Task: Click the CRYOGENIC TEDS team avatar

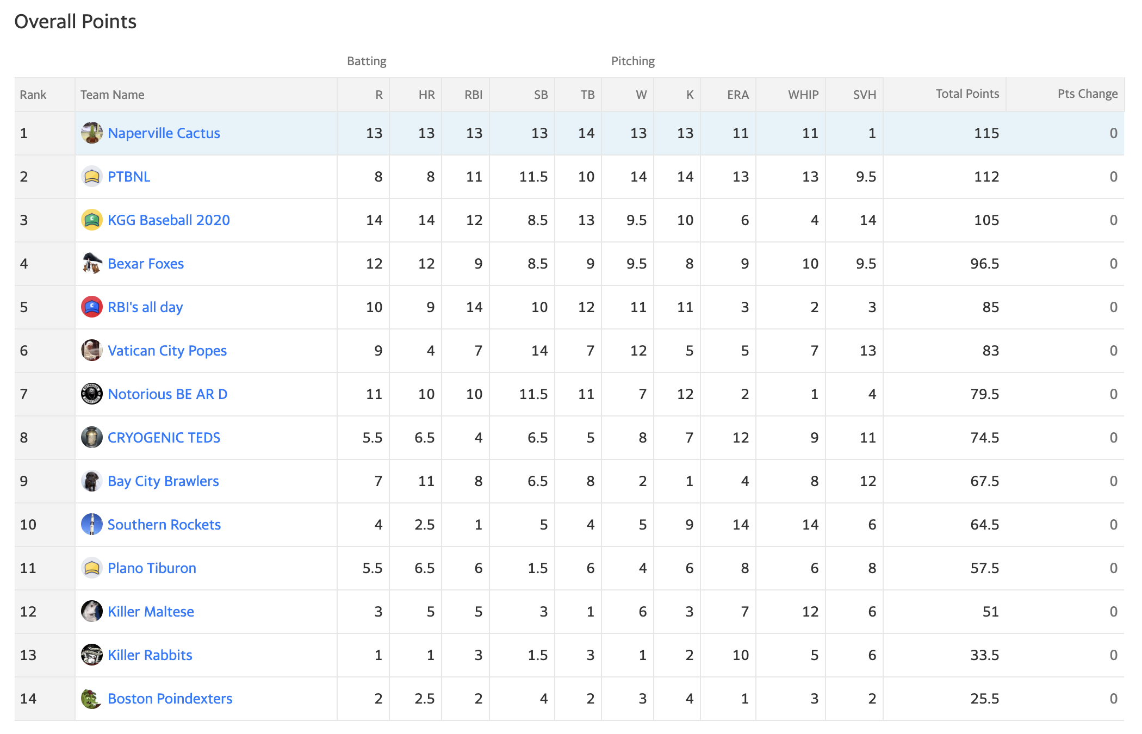Action: pyautogui.click(x=92, y=438)
